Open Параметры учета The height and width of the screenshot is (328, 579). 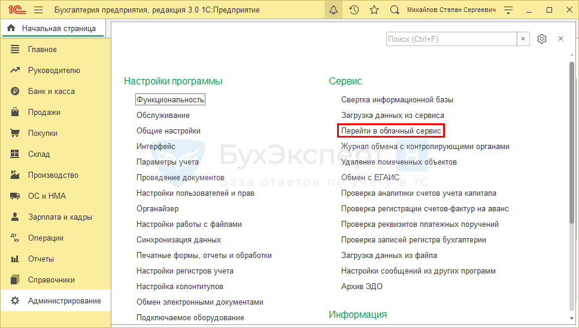coord(167,162)
